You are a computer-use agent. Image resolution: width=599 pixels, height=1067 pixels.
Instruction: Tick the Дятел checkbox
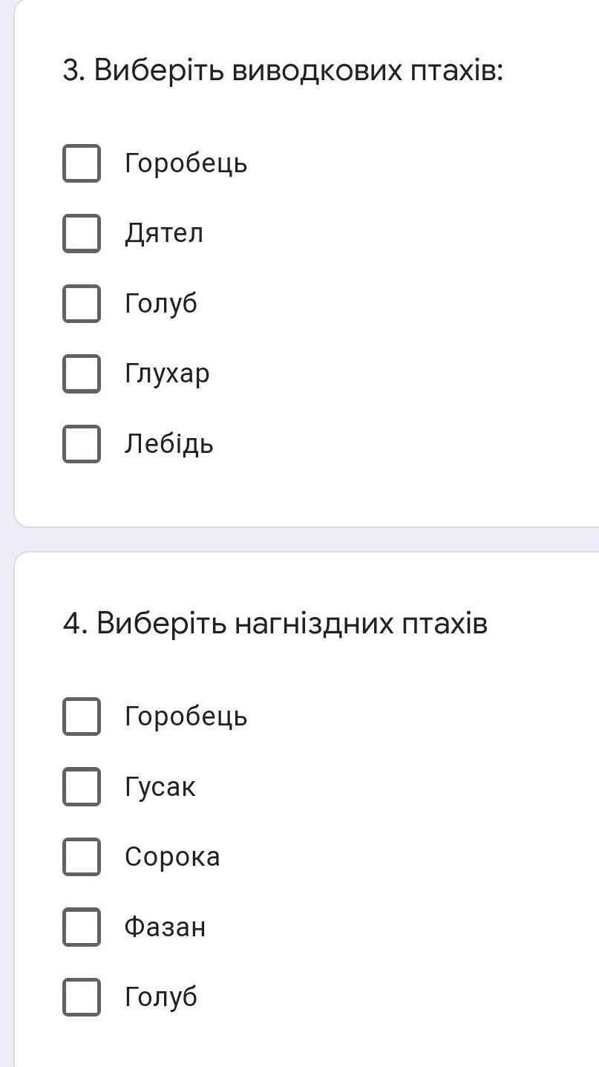pyautogui.click(x=82, y=233)
